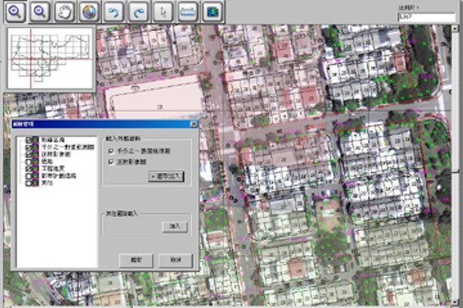
Task: Select the zoom in magnifier tool
Action: point(15,12)
